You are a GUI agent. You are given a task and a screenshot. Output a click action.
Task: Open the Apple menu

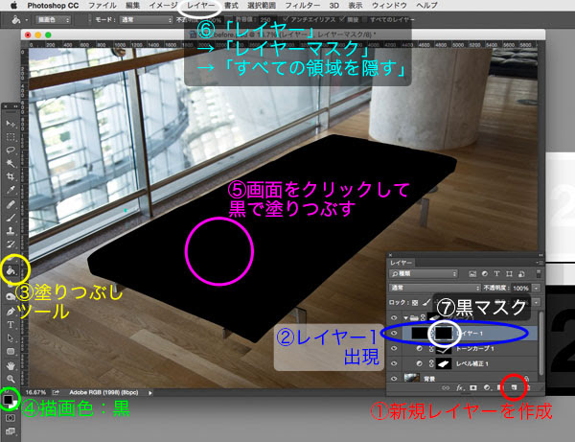pos(14,5)
